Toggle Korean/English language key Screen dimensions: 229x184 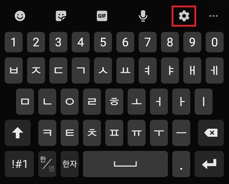(x=47, y=164)
